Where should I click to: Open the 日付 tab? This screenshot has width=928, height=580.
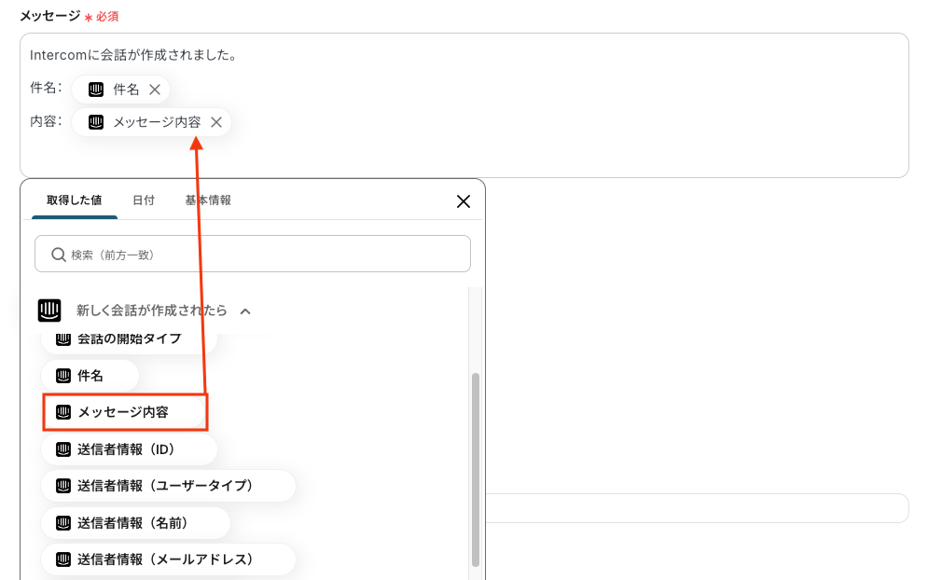(144, 200)
